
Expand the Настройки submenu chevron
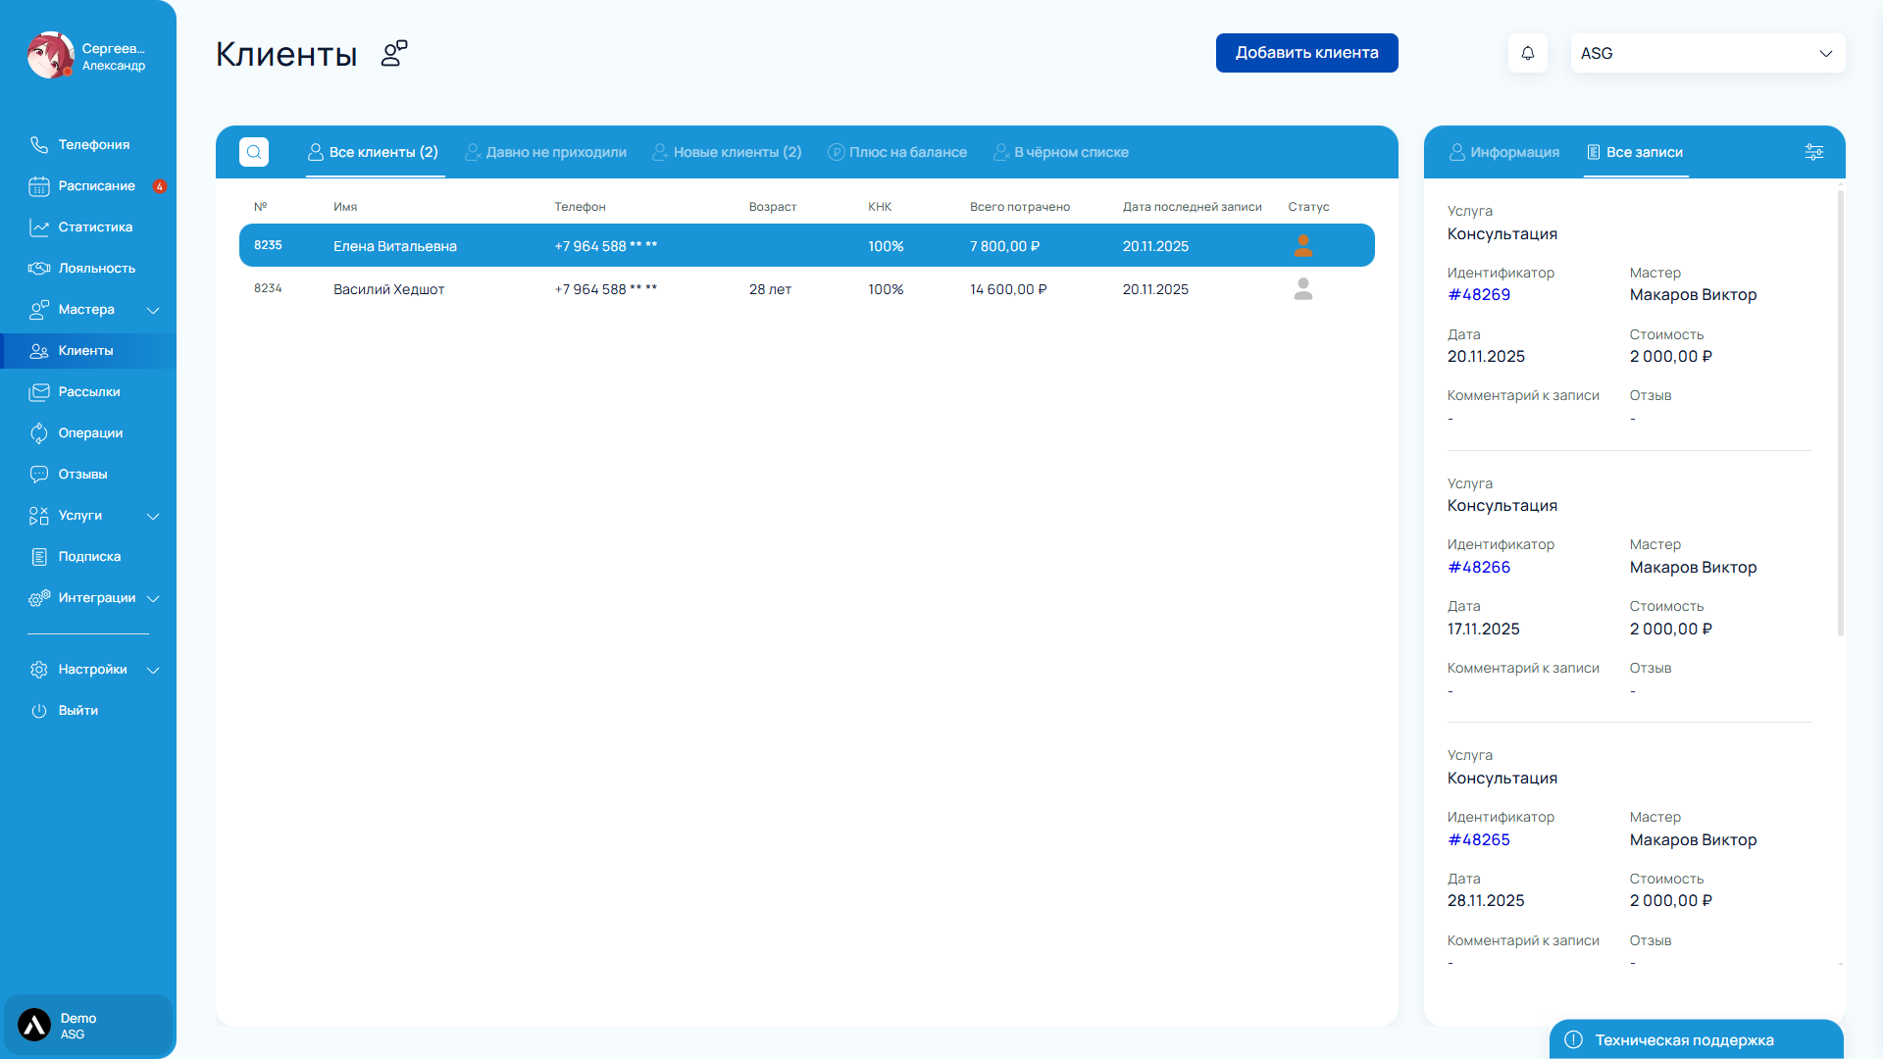click(x=153, y=670)
